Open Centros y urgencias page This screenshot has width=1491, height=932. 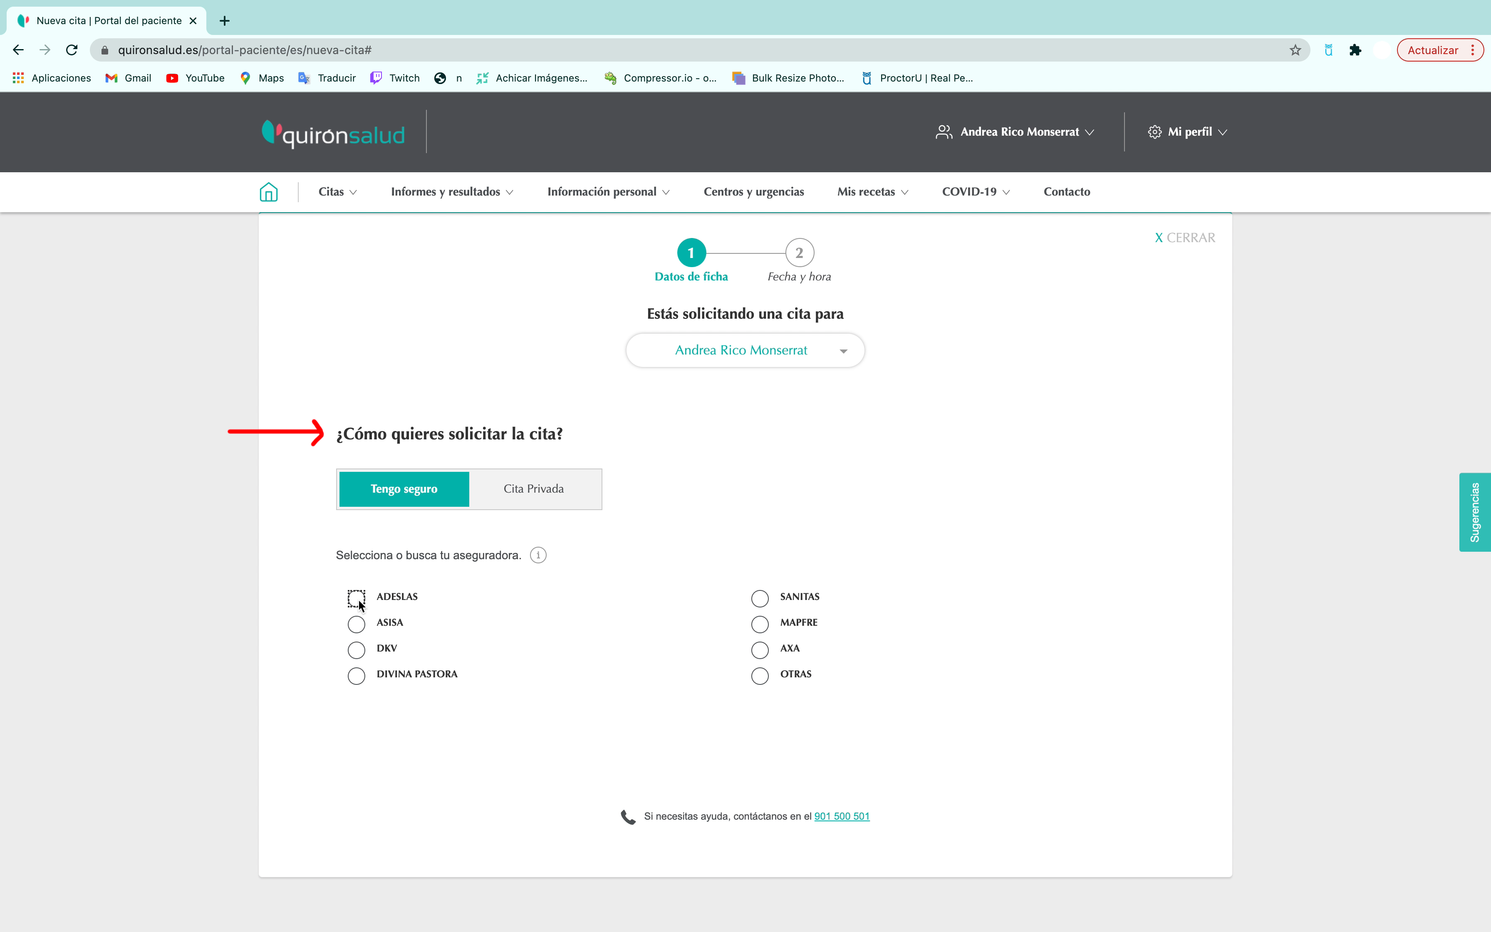(753, 192)
